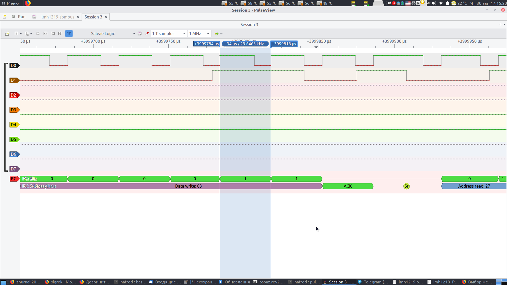Click the bit annotation '1' between cursors
Viewport: 507px width, 285px height.
[245, 179]
